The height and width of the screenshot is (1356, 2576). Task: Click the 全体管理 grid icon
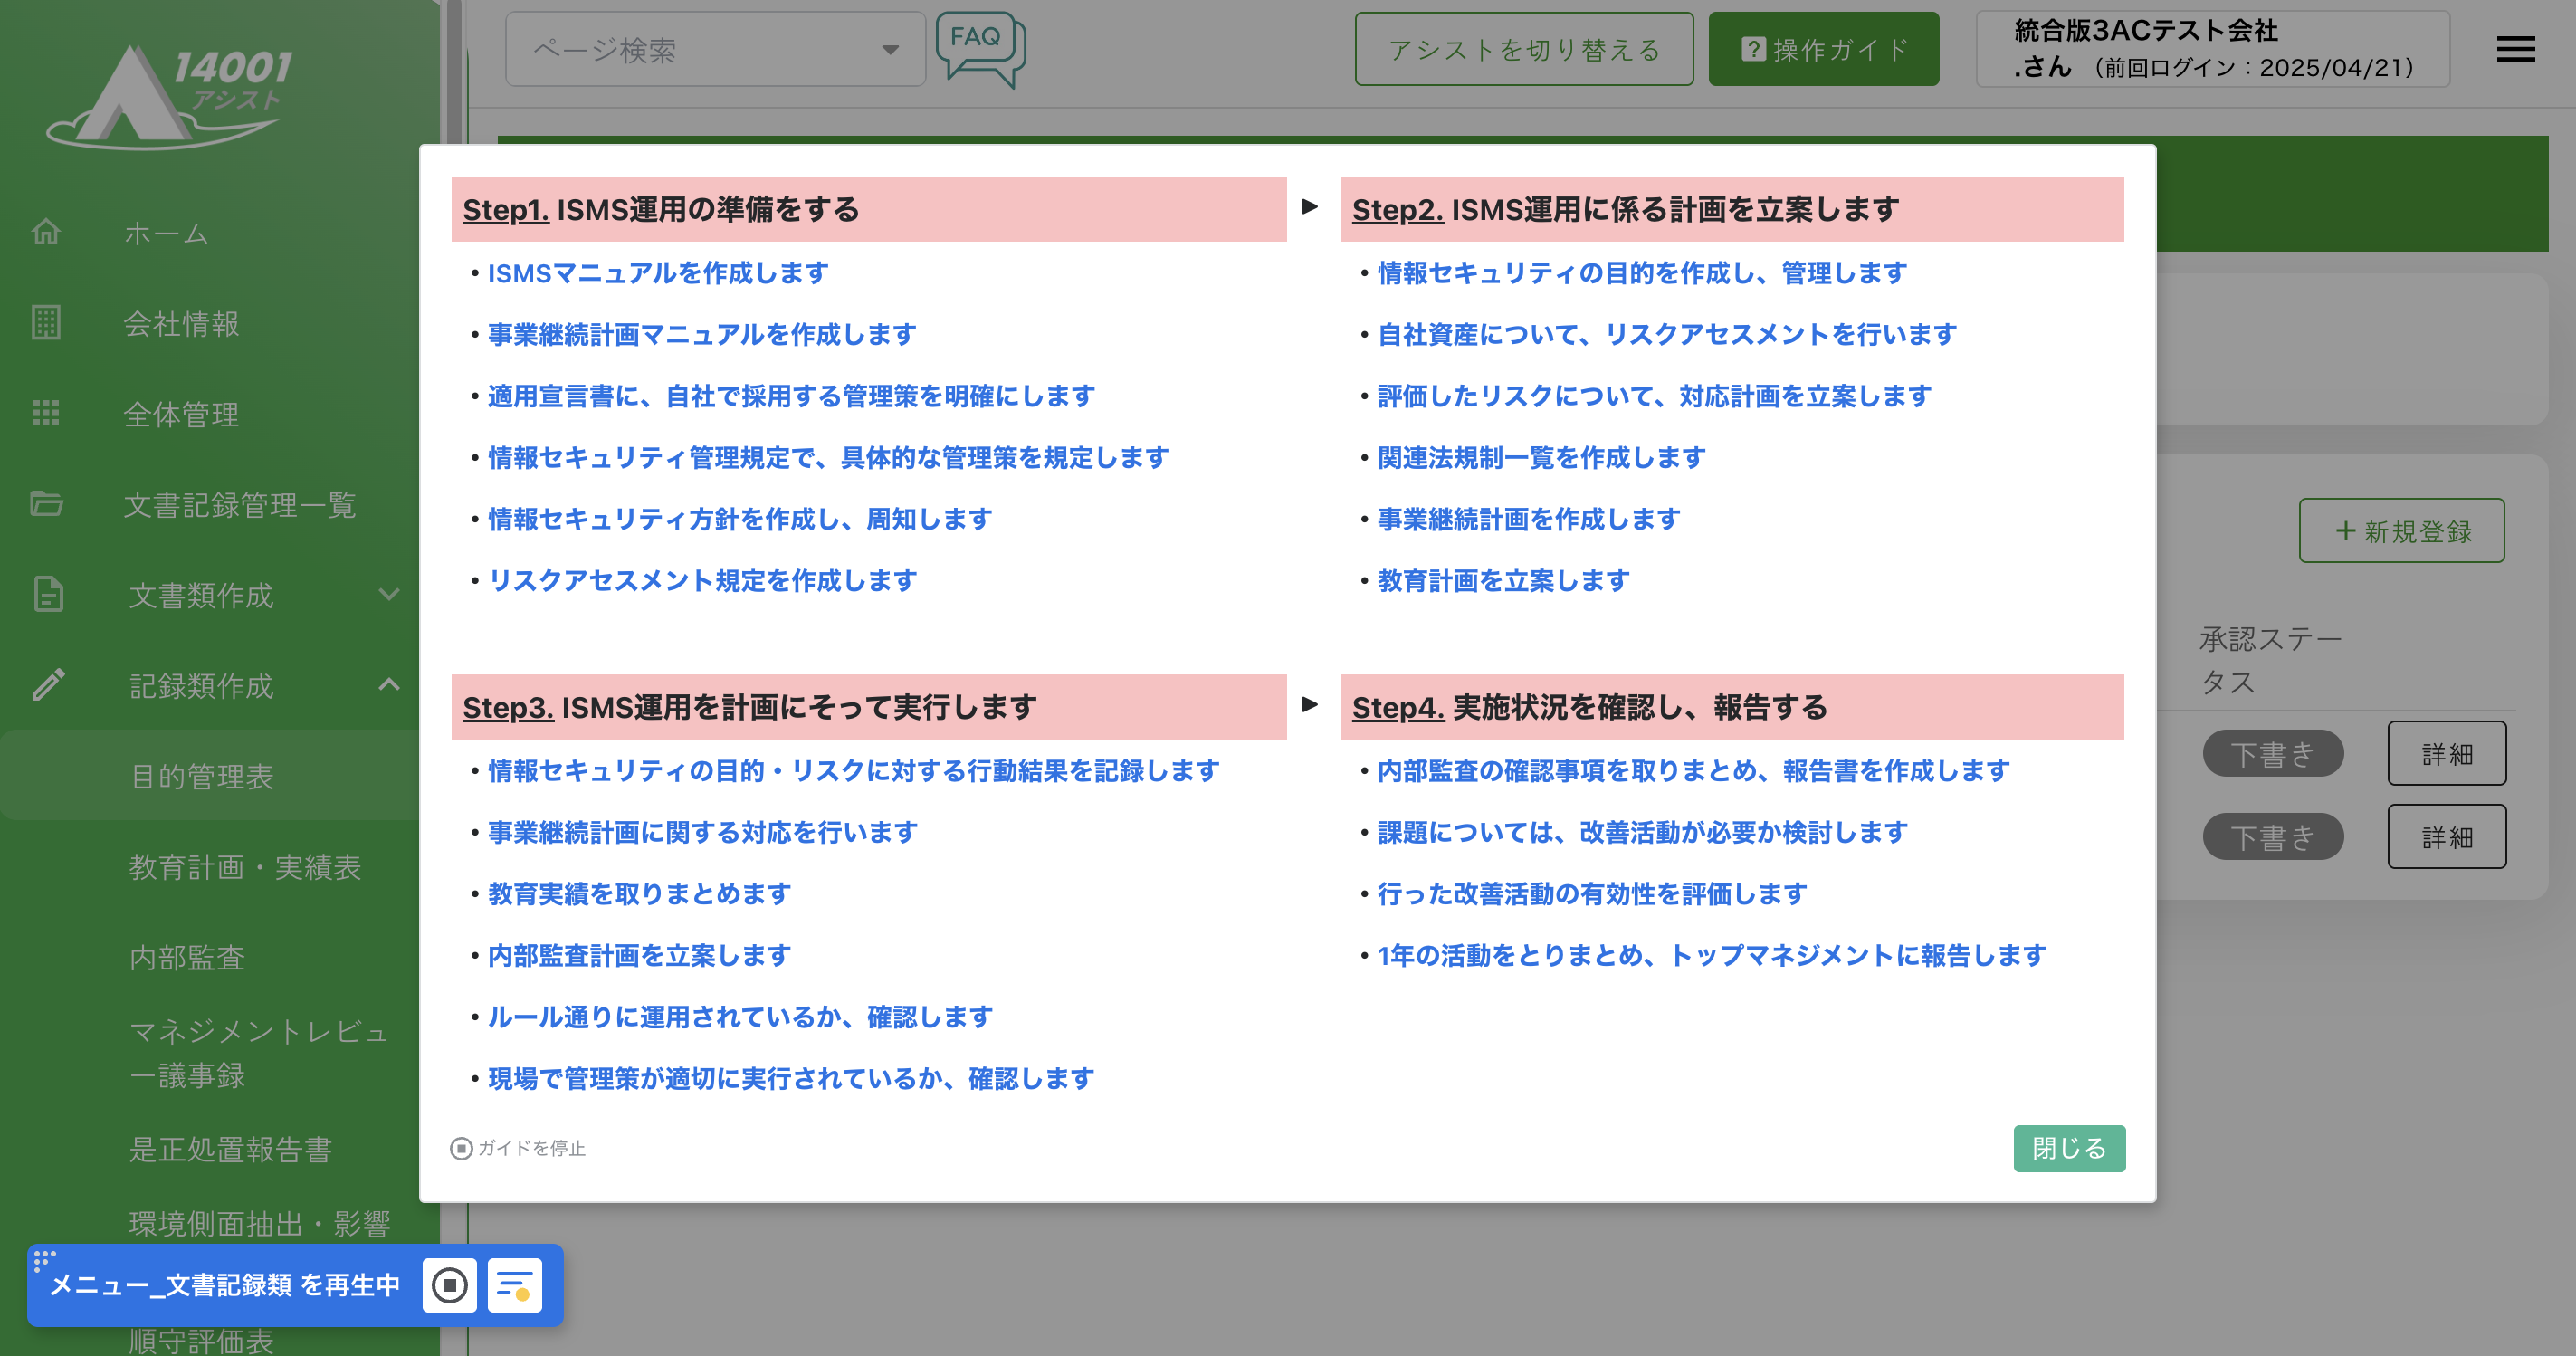click(46, 413)
